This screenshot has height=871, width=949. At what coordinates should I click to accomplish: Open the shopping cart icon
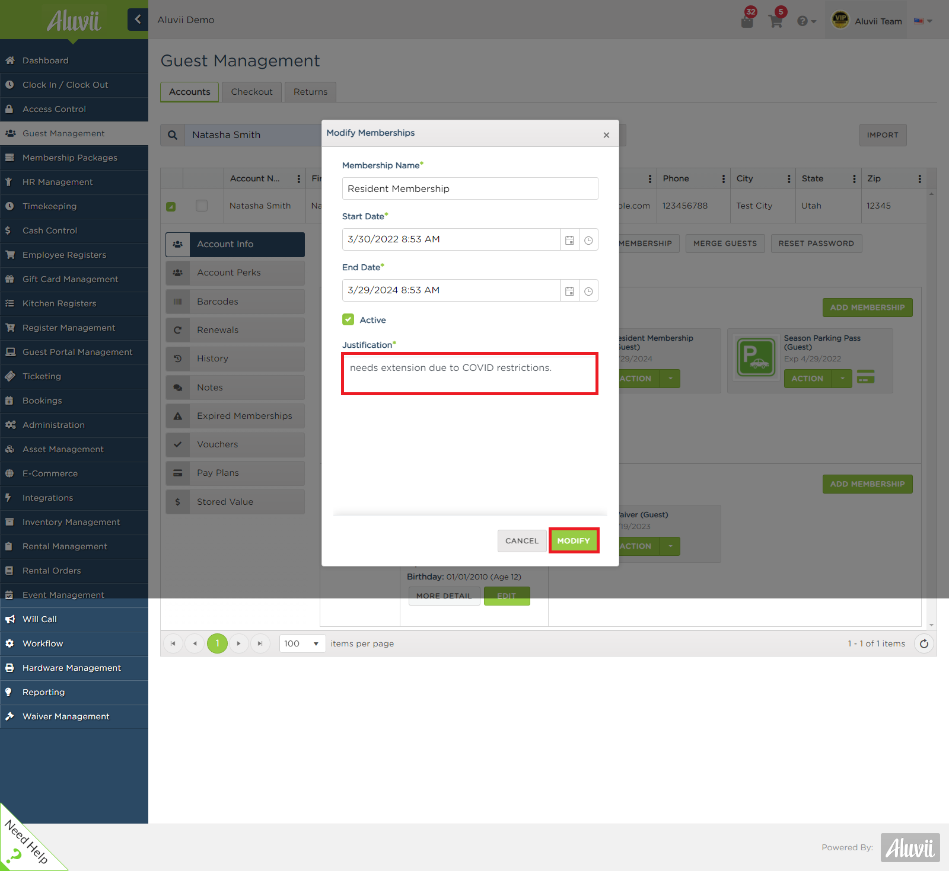pos(776,21)
